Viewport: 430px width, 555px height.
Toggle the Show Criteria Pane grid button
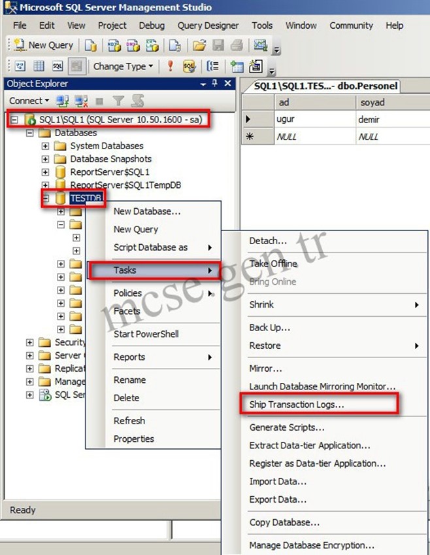pyautogui.click(x=39, y=66)
